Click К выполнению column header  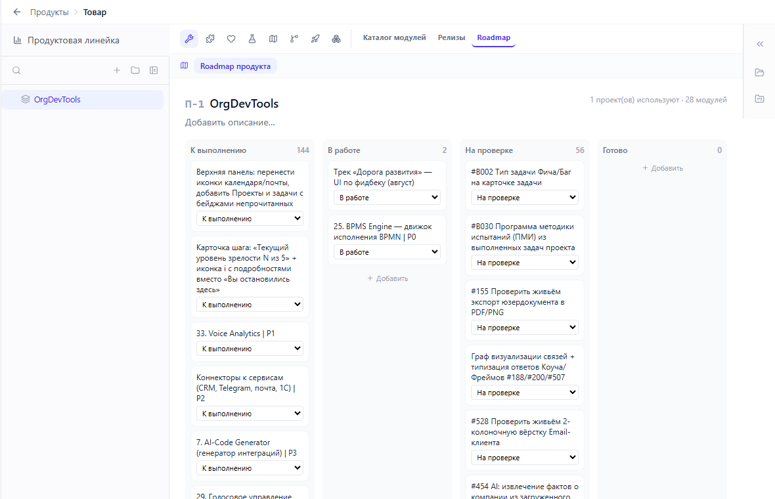(218, 150)
